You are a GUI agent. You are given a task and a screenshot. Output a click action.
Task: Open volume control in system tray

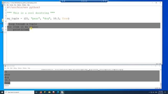[x=154, y=92]
